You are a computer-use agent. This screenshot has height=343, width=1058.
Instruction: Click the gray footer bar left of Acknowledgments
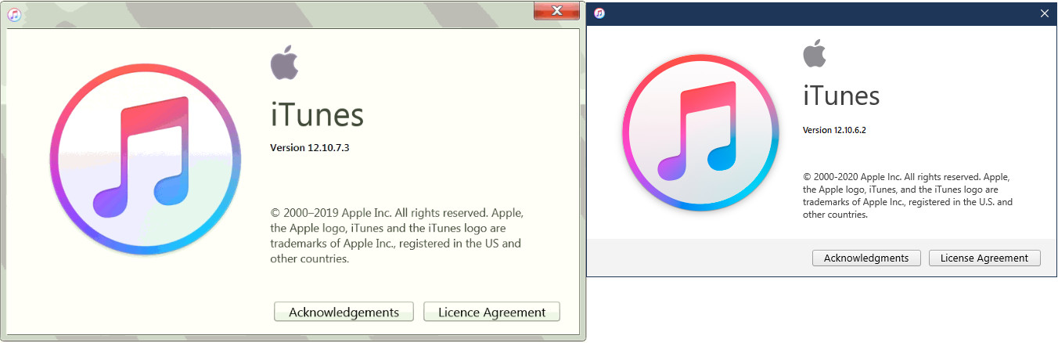point(696,258)
